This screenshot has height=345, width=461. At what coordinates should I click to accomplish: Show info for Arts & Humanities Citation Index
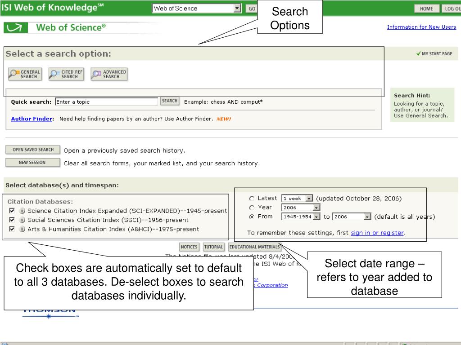22,229
